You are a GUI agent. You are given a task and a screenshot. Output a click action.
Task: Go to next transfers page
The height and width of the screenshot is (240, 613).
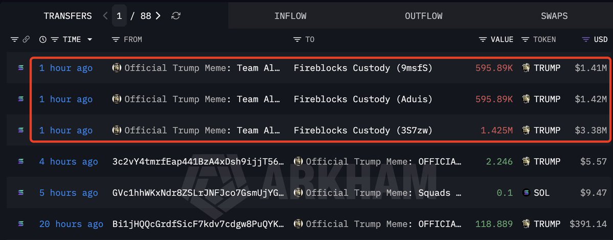click(158, 16)
